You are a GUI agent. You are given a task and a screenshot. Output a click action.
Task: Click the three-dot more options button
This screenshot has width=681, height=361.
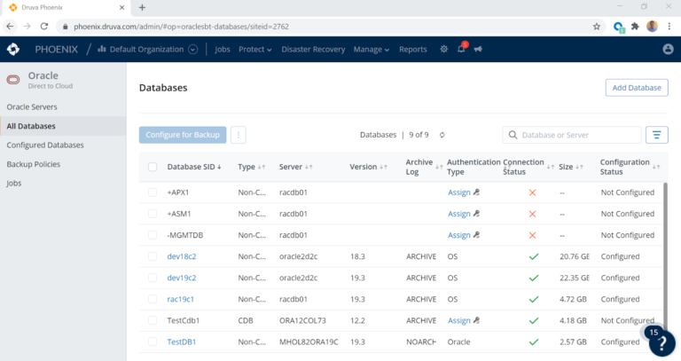tap(238, 135)
